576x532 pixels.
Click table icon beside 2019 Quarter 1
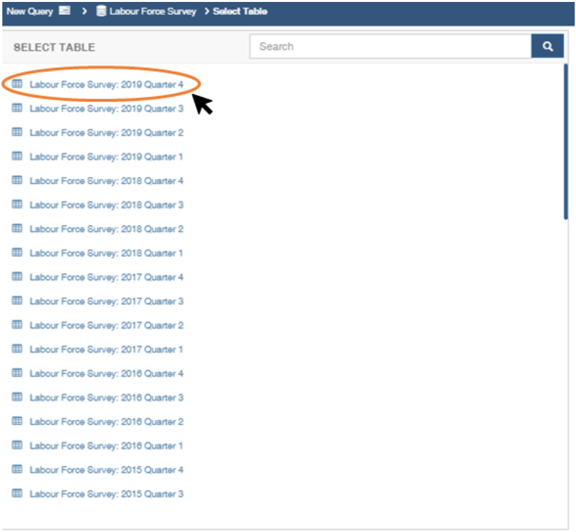pos(17,156)
